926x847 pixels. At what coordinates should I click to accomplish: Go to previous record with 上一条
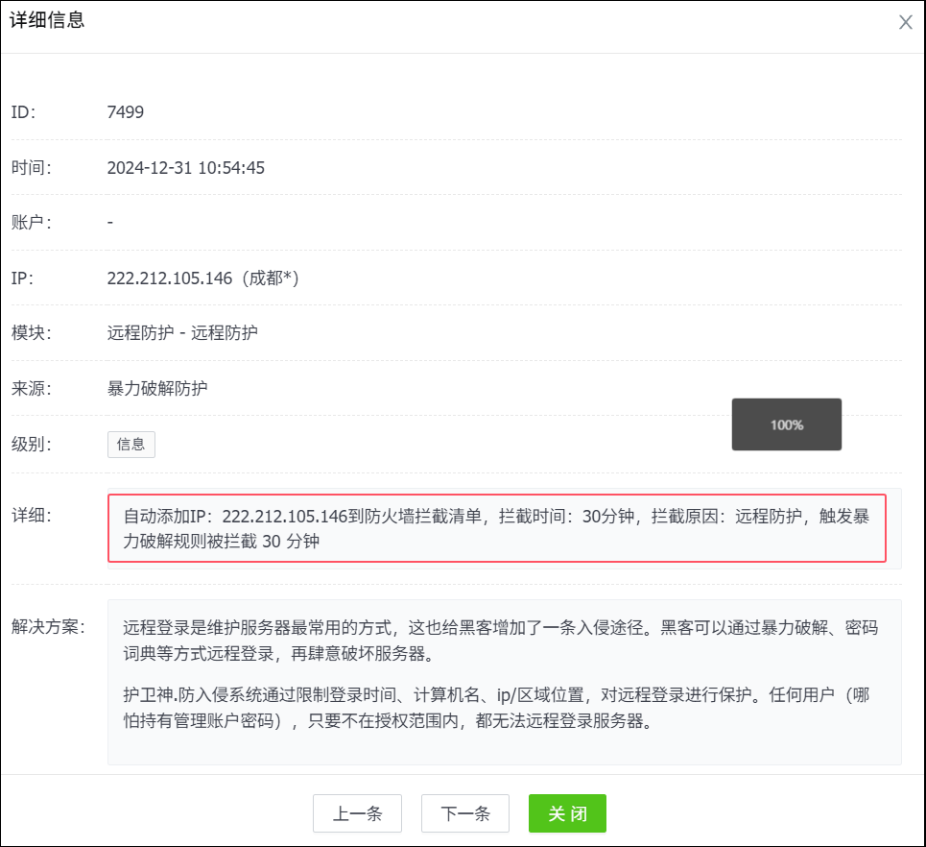pos(357,813)
